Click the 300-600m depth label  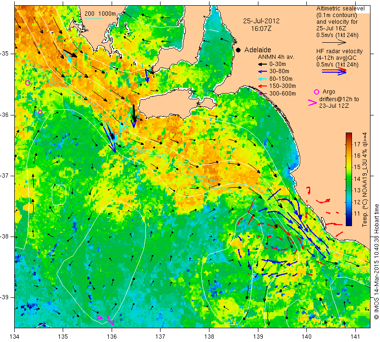pos(283,94)
